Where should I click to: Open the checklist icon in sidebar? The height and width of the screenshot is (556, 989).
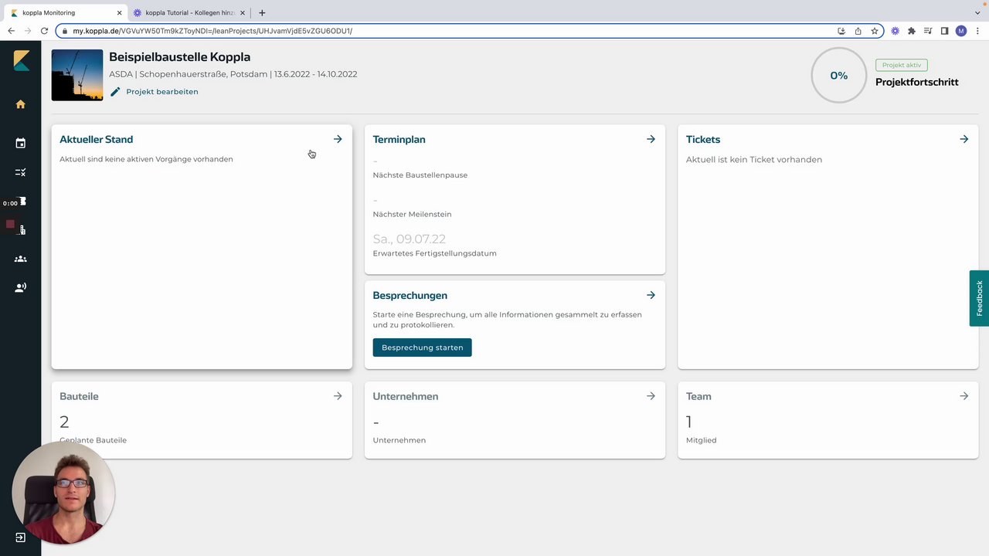coord(21,173)
